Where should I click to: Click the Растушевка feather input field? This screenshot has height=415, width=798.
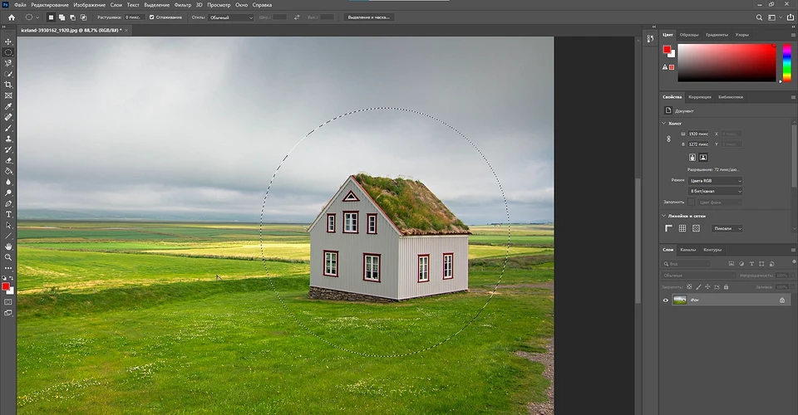(x=134, y=17)
